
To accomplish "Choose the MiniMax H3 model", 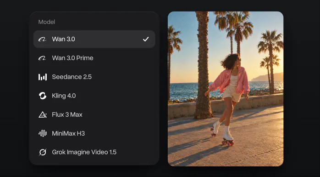I will (x=94, y=133).
